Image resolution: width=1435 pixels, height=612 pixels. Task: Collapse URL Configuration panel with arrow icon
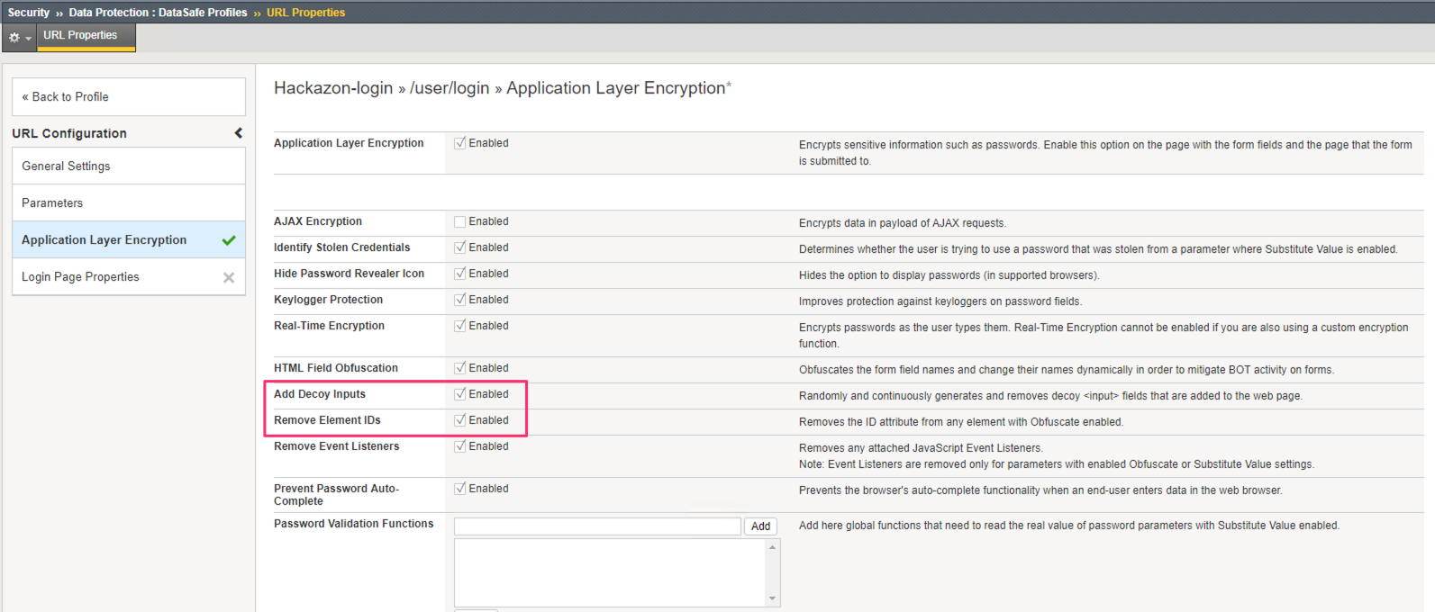(239, 133)
